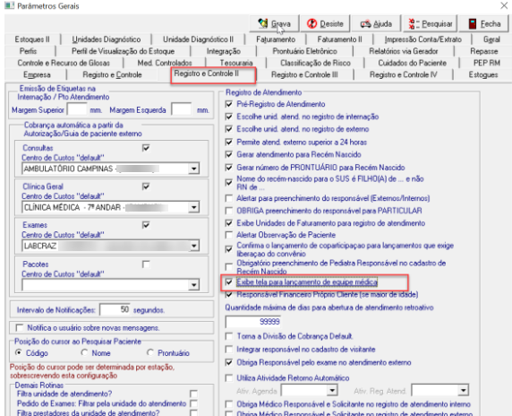This screenshot has width=512, height=416.
Task: Toggle Responsável Financeiro Próprio Cliente checkbox
Action: (229, 295)
